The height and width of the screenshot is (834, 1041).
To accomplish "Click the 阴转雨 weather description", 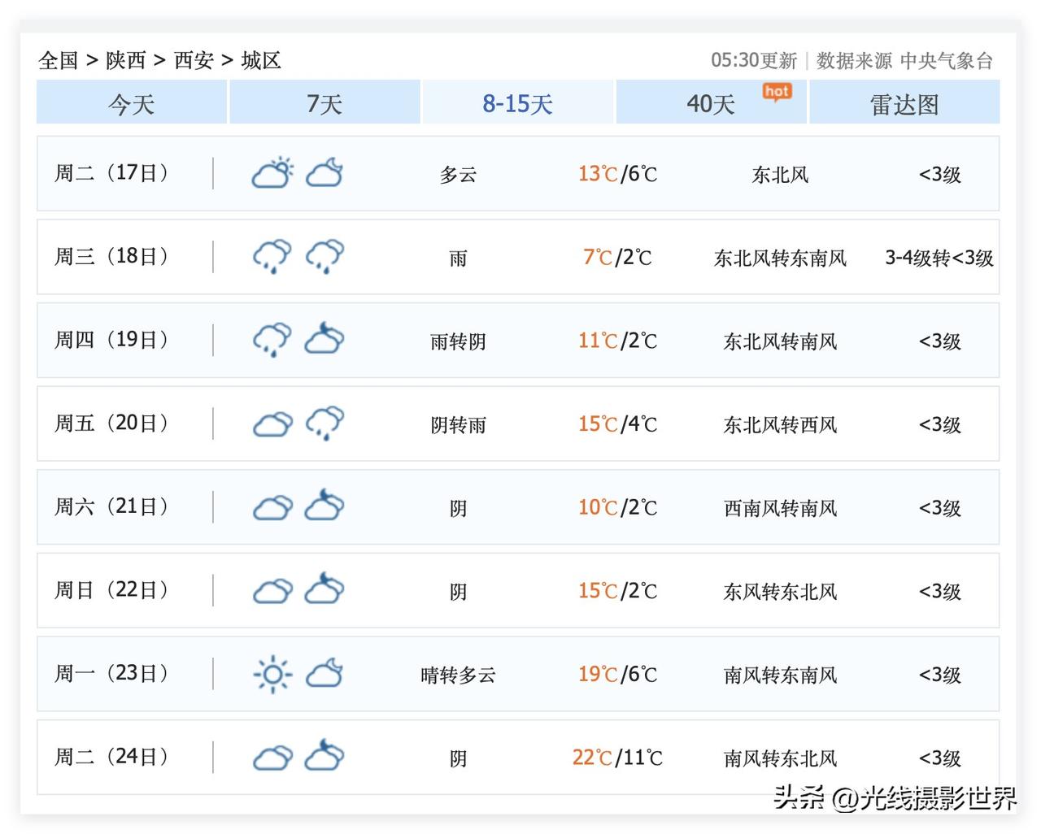I will pos(458,425).
